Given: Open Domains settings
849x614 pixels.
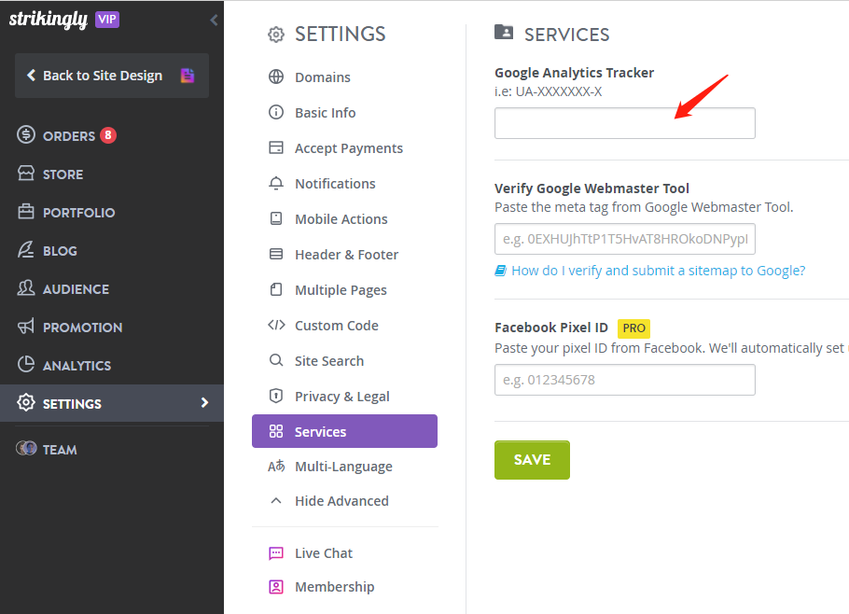Looking at the screenshot, I should coord(322,77).
